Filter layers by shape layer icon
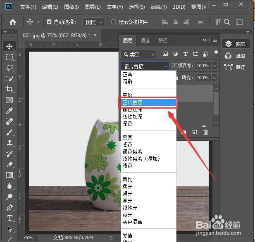The image size is (255, 242). (x=195, y=54)
